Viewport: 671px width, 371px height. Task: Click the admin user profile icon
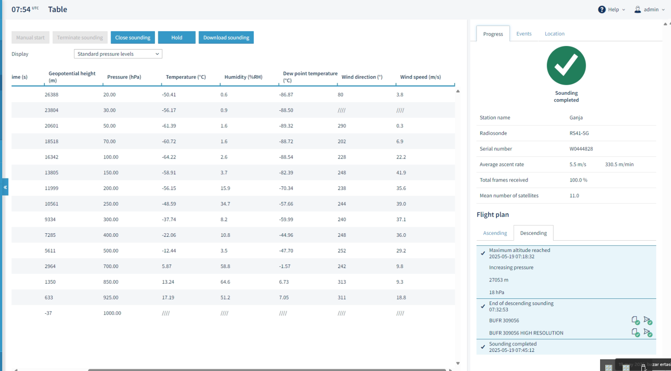[637, 10]
